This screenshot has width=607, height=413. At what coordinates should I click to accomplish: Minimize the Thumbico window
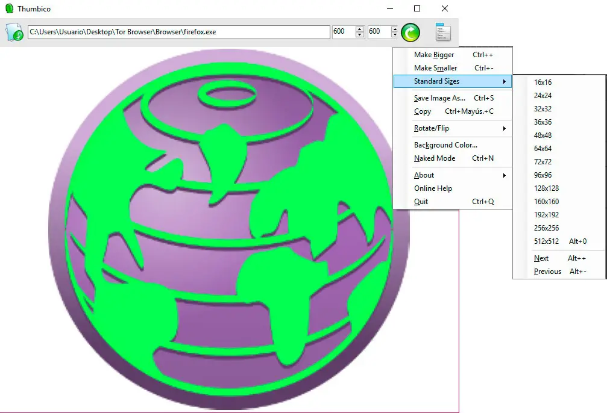click(390, 8)
